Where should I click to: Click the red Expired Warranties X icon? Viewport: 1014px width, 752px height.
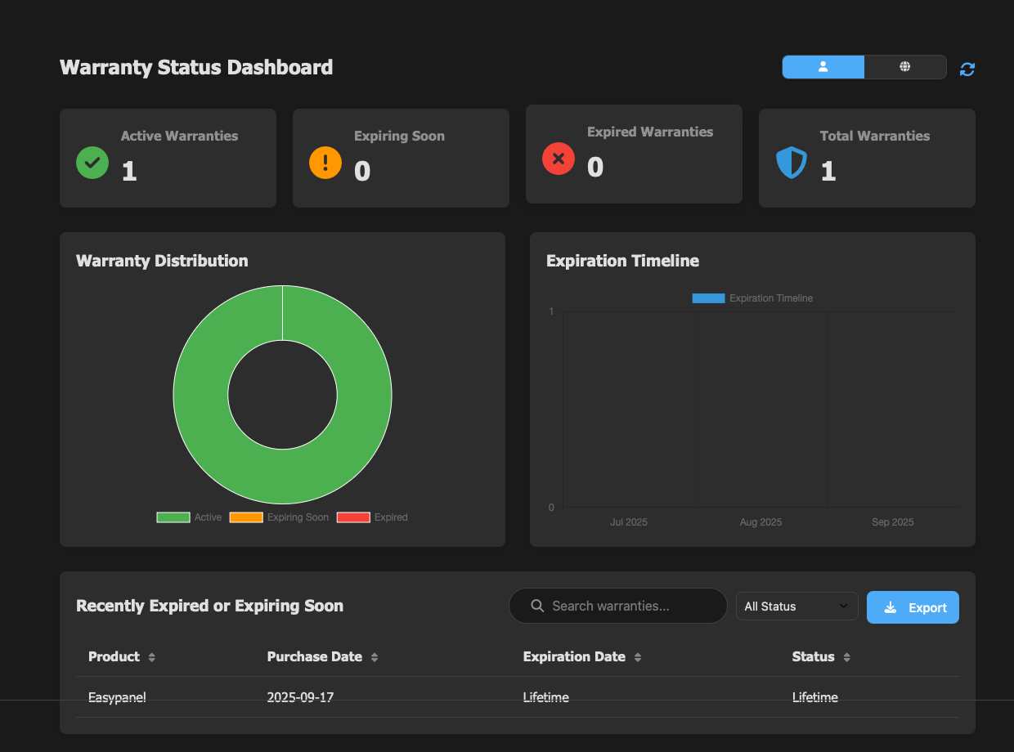[x=559, y=159]
